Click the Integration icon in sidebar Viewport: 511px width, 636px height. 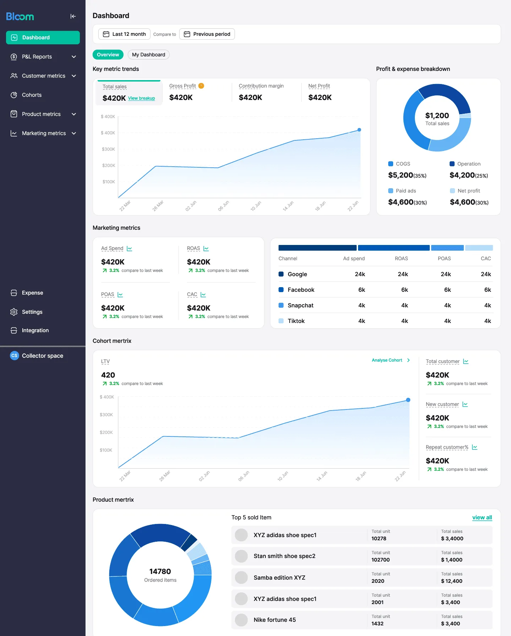click(14, 330)
